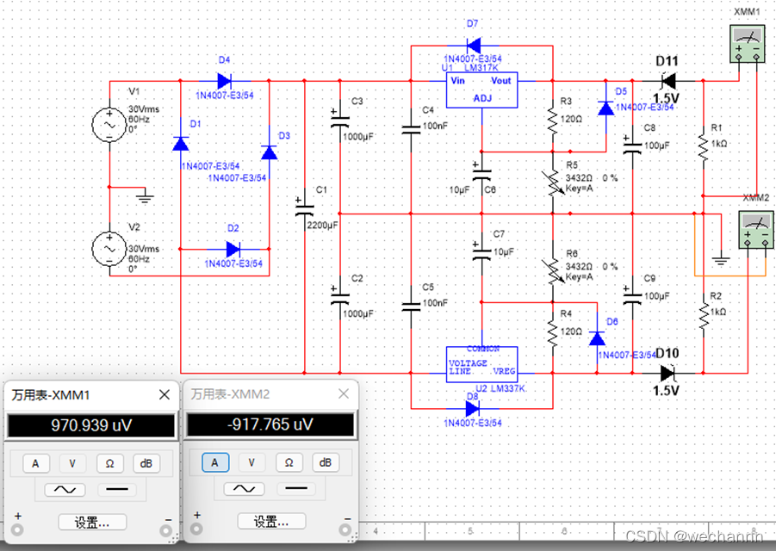Close the 万用表-XMM1 window

tap(165, 394)
